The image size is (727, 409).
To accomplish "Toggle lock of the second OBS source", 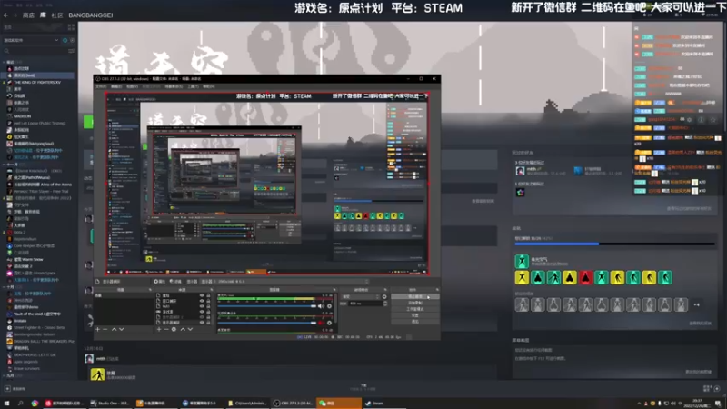I will [x=208, y=301].
